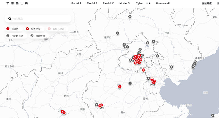219x118 pixels.
Task: Focus the 输入地点 location search field
Action: click(41, 19)
